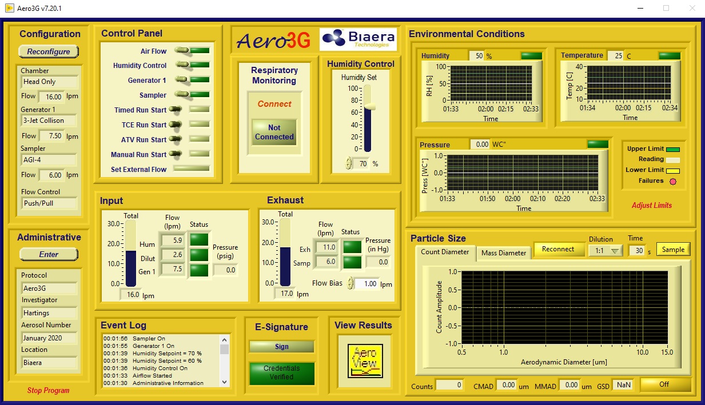Click Adjust Limits link

(652, 206)
